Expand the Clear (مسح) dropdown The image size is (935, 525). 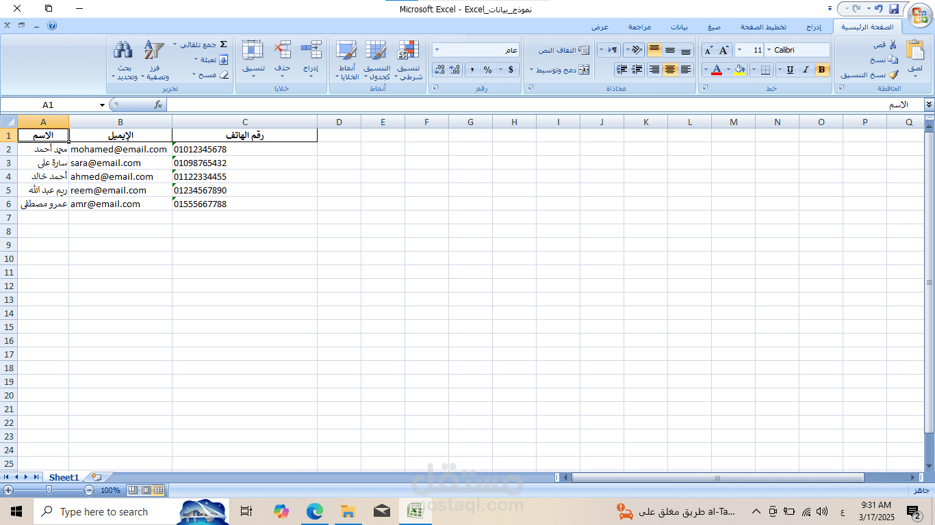coord(194,75)
